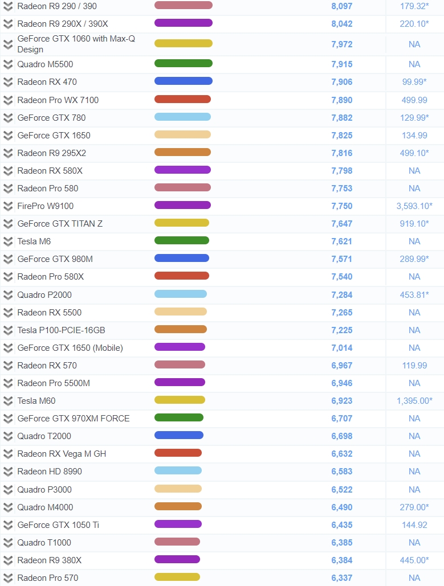Click the score 6,698 for Quadro T2000
Image resolution: width=444 pixels, height=586 pixels.
[x=342, y=436]
